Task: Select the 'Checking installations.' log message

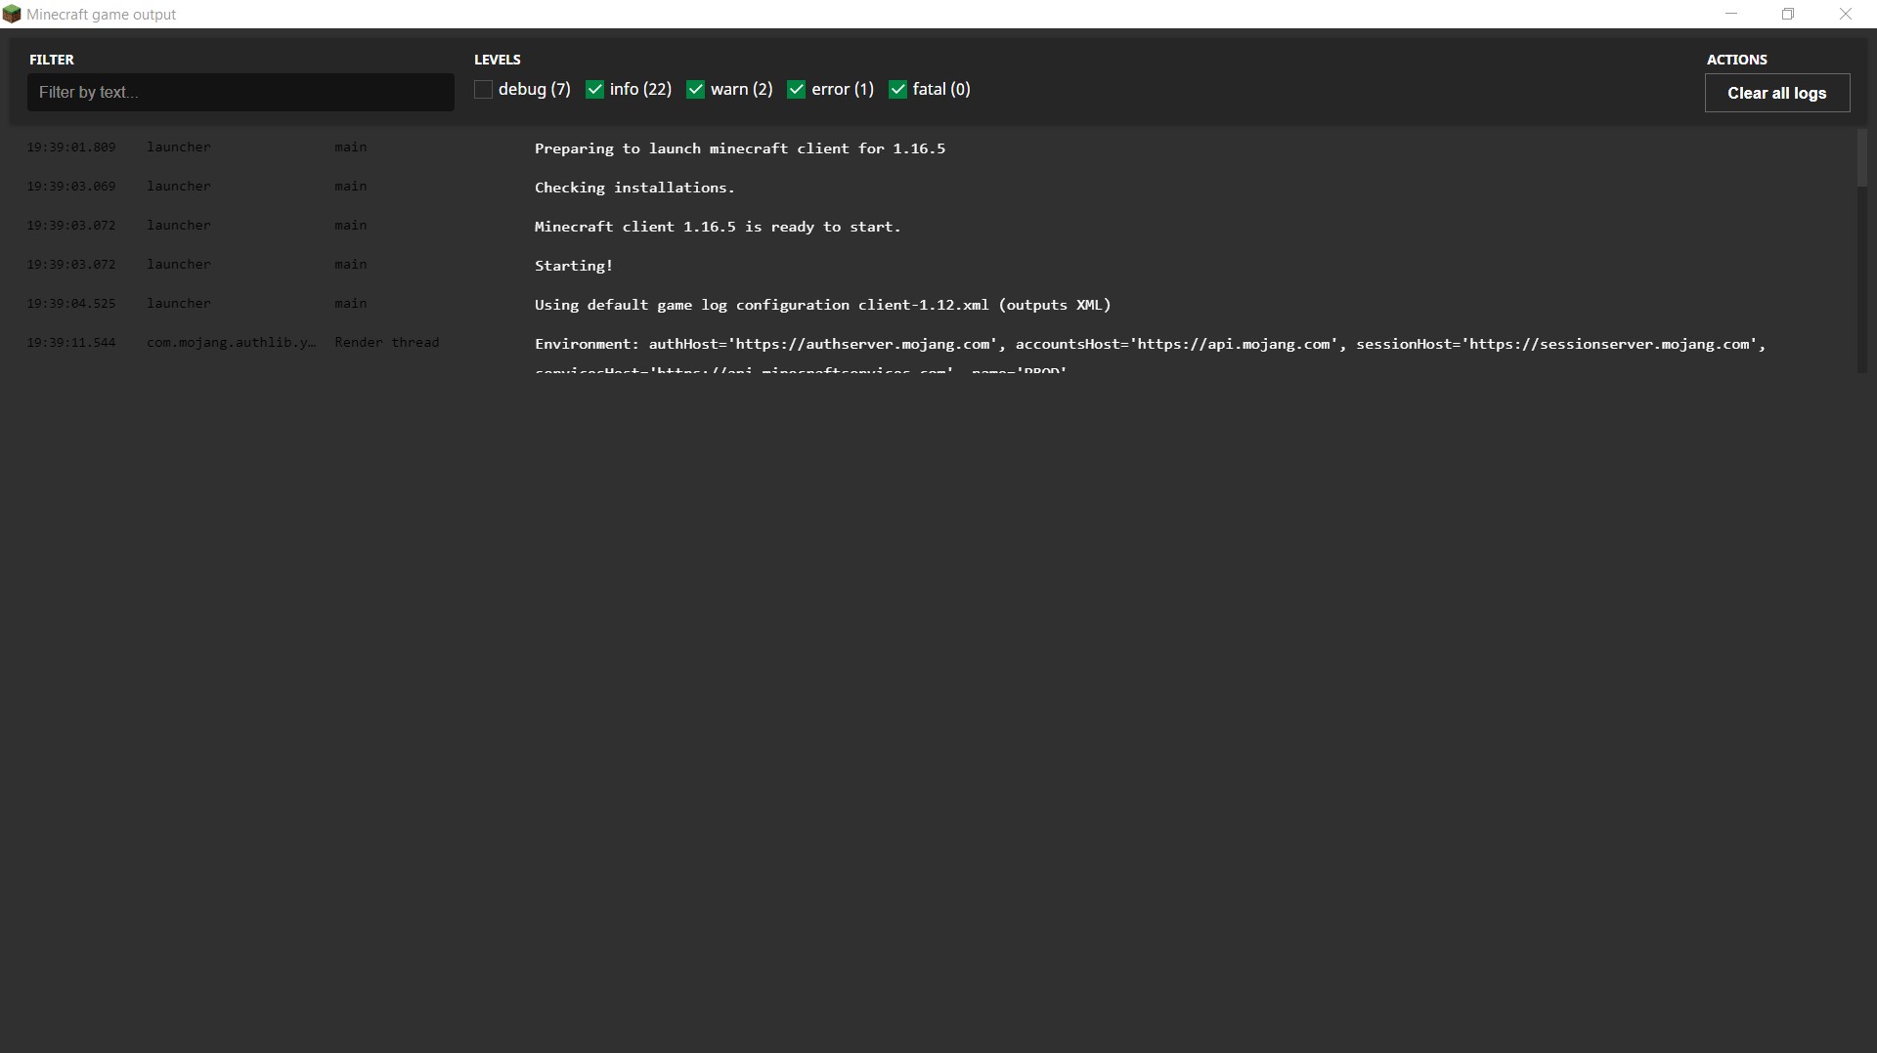Action: 634,188
